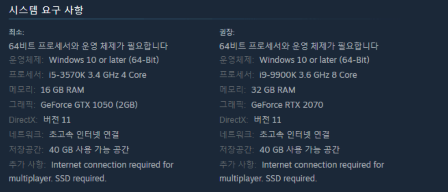Click the '프로세서:' label in the 권장 section

click(x=237, y=75)
